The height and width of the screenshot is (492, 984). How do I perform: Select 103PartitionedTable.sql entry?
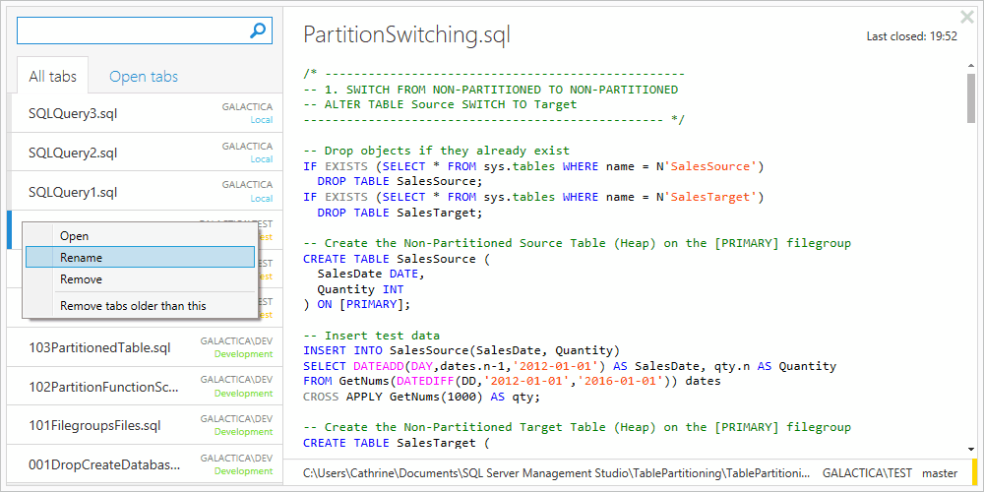pyautogui.click(x=99, y=347)
